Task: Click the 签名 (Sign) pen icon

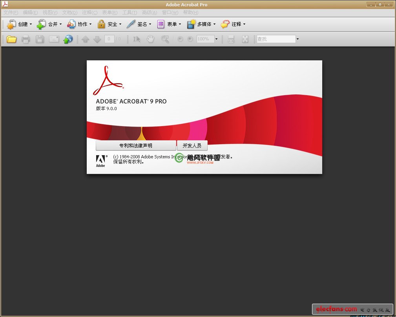Action: [131, 24]
